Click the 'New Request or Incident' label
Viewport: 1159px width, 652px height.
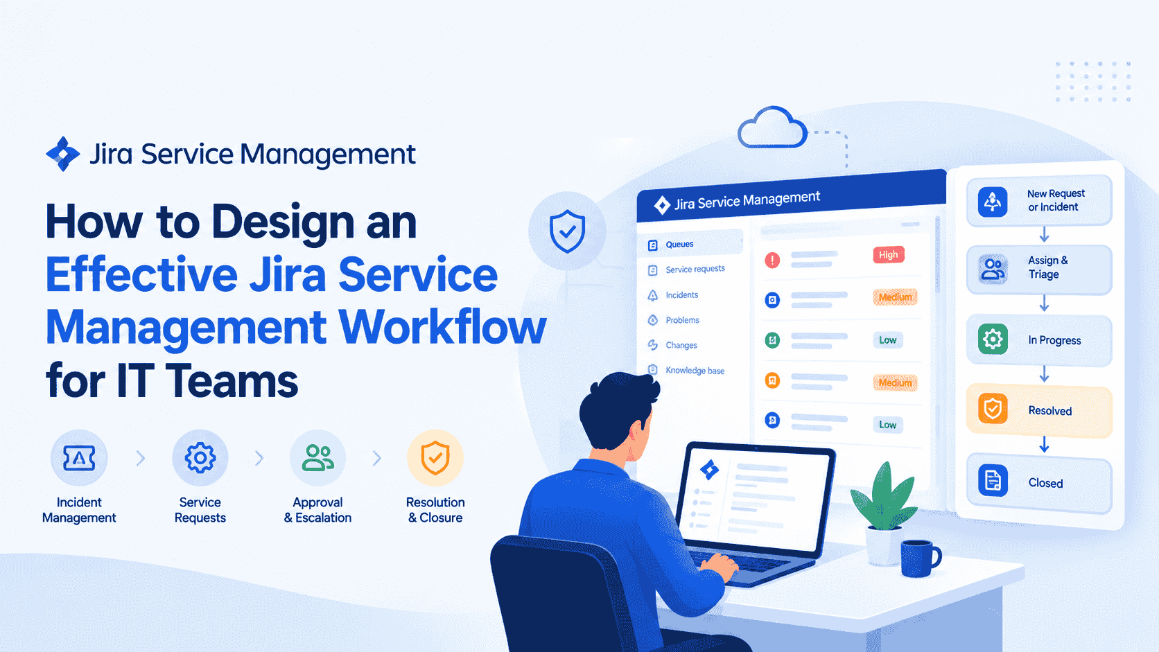1055,200
